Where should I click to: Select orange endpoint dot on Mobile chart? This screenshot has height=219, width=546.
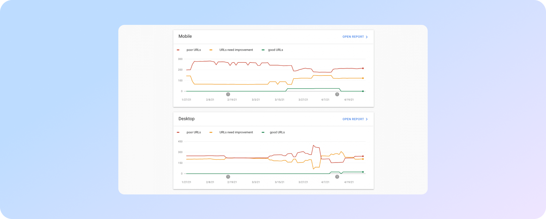tap(363, 78)
